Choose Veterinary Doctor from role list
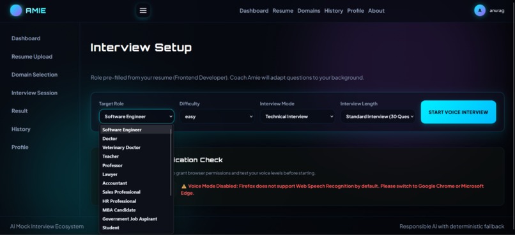Image resolution: width=515 pixels, height=235 pixels. pos(135,148)
